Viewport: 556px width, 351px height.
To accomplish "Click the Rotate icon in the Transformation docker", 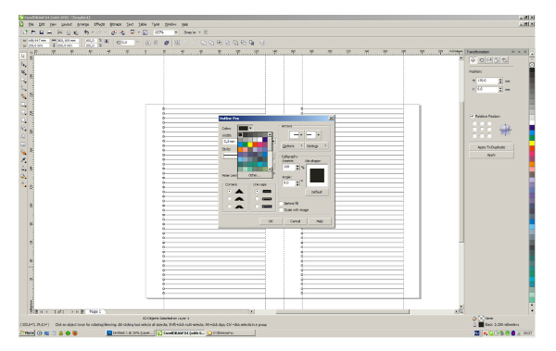I will coord(481,60).
